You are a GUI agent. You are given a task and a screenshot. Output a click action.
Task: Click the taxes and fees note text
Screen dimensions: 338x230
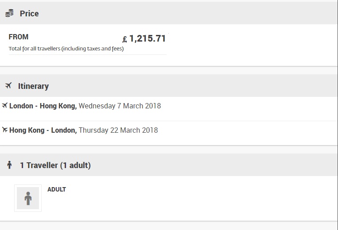click(66, 49)
